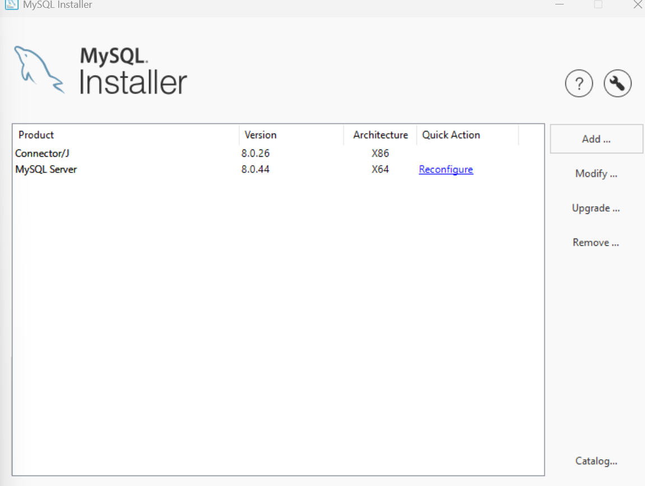Click the MySQL dolphin logo
The width and height of the screenshot is (645, 486).
(x=39, y=69)
